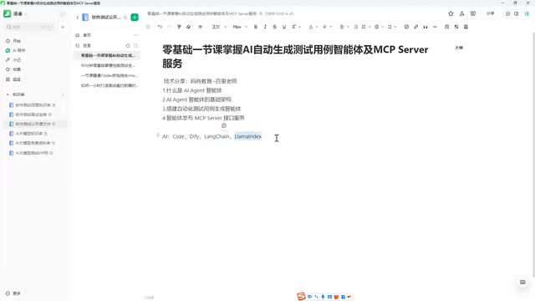
Task: Toggle the side panel layout icon
Action: [x=517, y=13]
